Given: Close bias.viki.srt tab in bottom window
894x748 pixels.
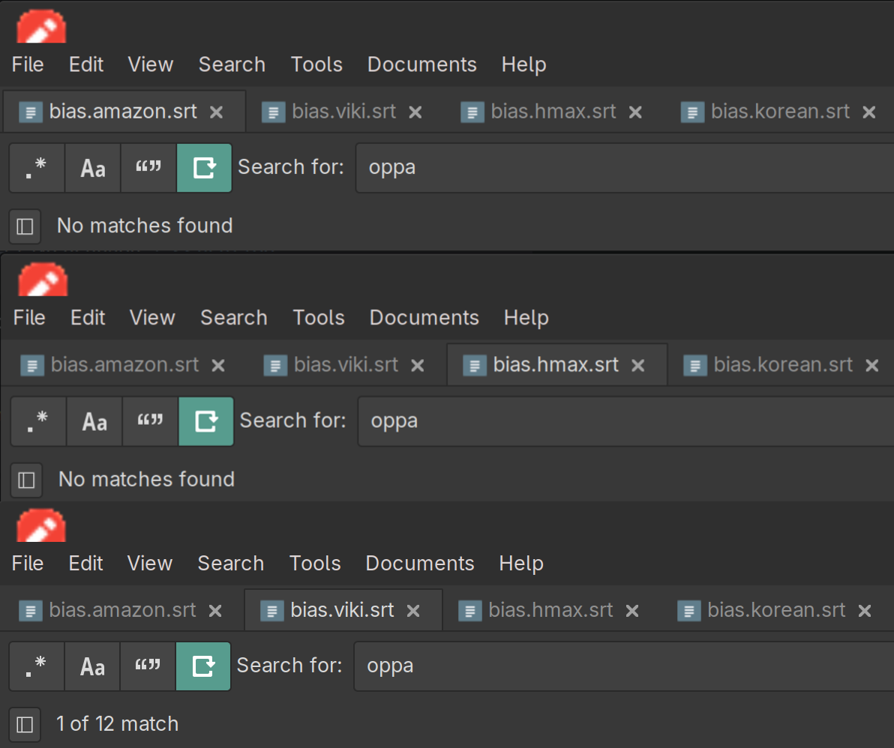Looking at the screenshot, I should (x=413, y=612).
